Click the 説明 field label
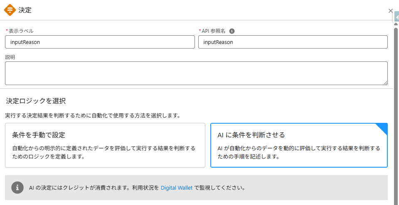Viewport: 399px width, 205px height. pyautogui.click(x=10, y=57)
